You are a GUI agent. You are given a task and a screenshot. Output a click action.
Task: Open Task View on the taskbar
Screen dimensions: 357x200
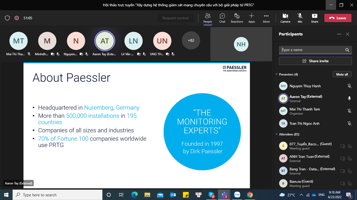[x=121, y=195]
